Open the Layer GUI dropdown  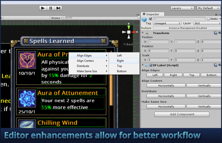coord(207,23)
